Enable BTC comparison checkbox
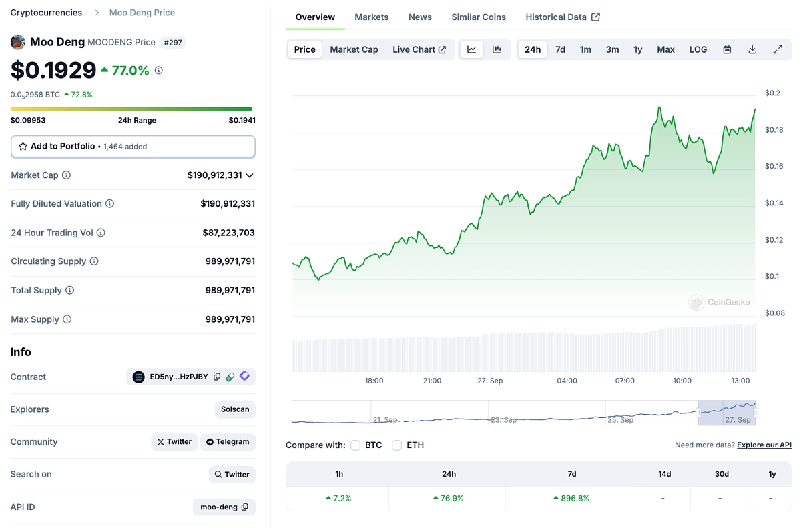 point(356,445)
